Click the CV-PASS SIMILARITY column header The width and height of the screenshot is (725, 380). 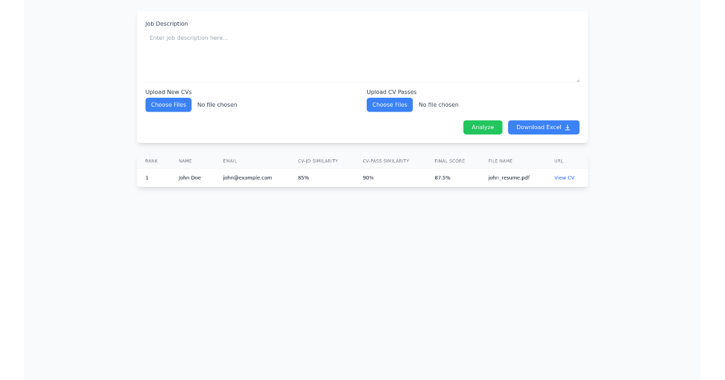click(x=385, y=160)
